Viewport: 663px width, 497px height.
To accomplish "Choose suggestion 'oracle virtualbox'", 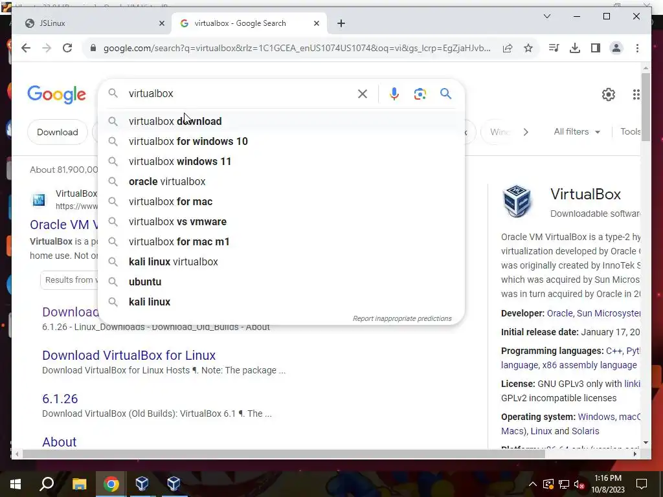I will coord(281,181).
